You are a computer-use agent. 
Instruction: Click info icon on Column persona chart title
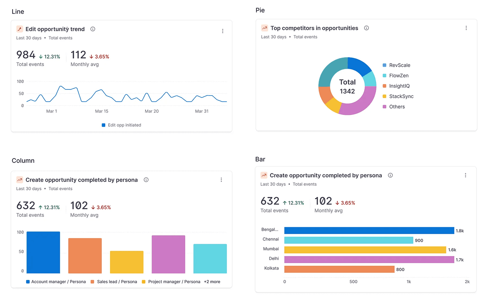[x=146, y=180]
